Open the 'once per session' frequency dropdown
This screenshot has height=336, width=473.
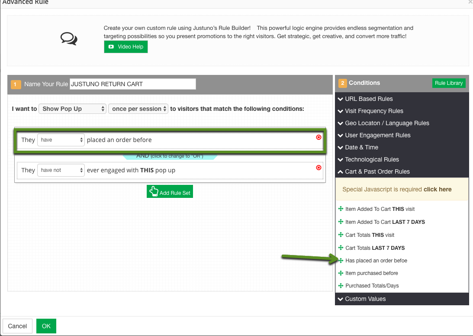(x=138, y=109)
